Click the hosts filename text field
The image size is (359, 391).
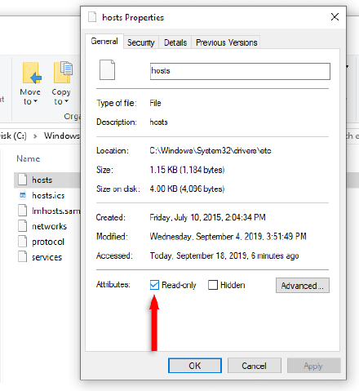(x=240, y=71)
